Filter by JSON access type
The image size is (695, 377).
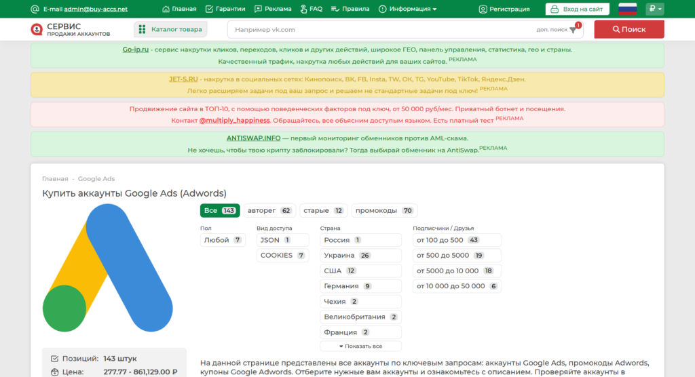point(282,240)
